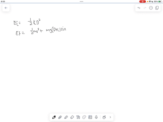Tap the battery percentage indicator

point(156,1)
